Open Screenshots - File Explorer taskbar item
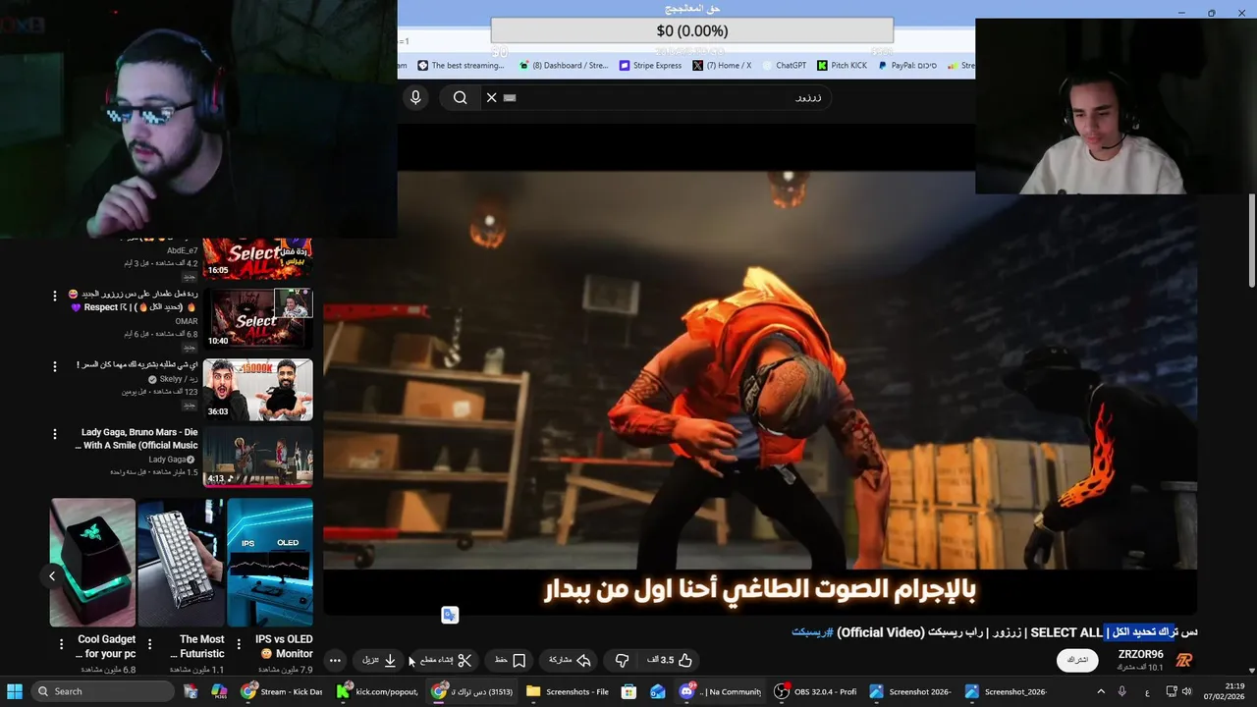1257x707 pixels. 568,691
